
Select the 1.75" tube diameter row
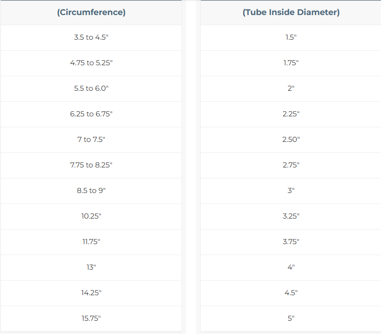click(x=291, y=63)
